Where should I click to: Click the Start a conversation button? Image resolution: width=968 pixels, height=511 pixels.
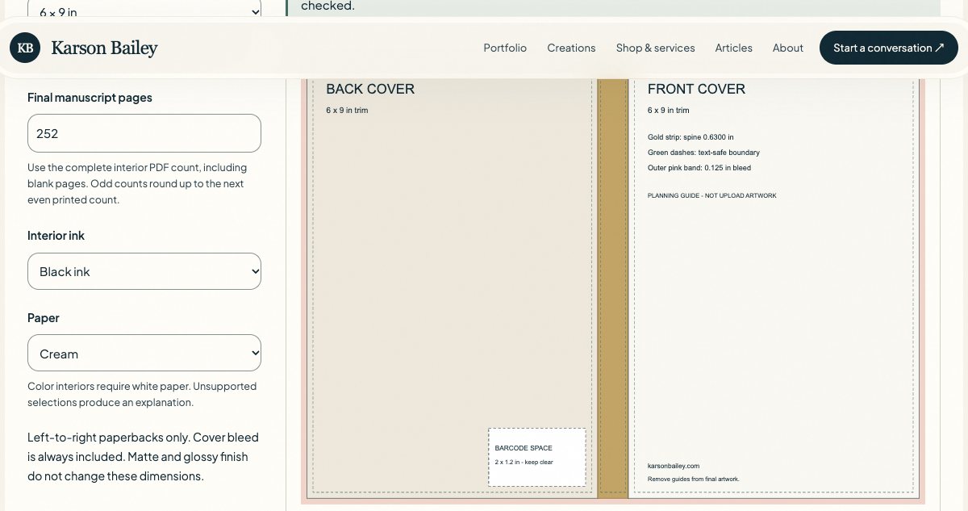coord(888,48)
